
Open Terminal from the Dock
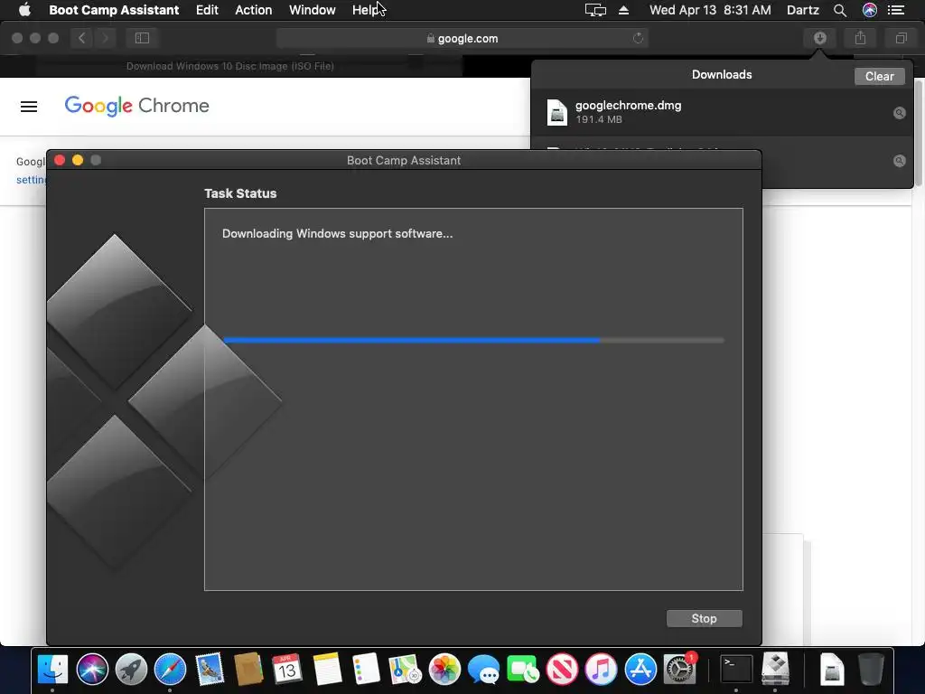click(x=736, y=670)
